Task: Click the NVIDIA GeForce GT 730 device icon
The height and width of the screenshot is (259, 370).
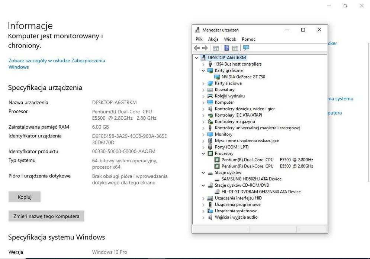Action: coord(217,77)
